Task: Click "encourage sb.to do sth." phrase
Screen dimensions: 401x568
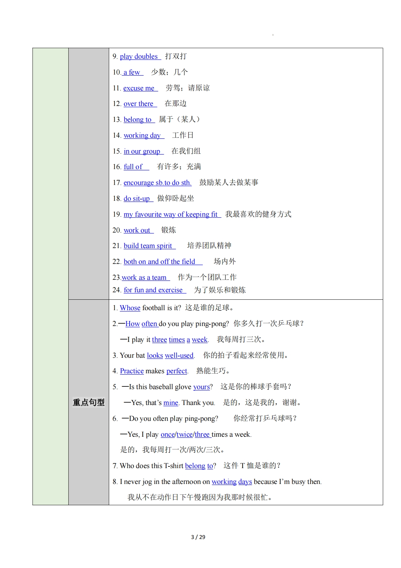Action: pos(157,183)
